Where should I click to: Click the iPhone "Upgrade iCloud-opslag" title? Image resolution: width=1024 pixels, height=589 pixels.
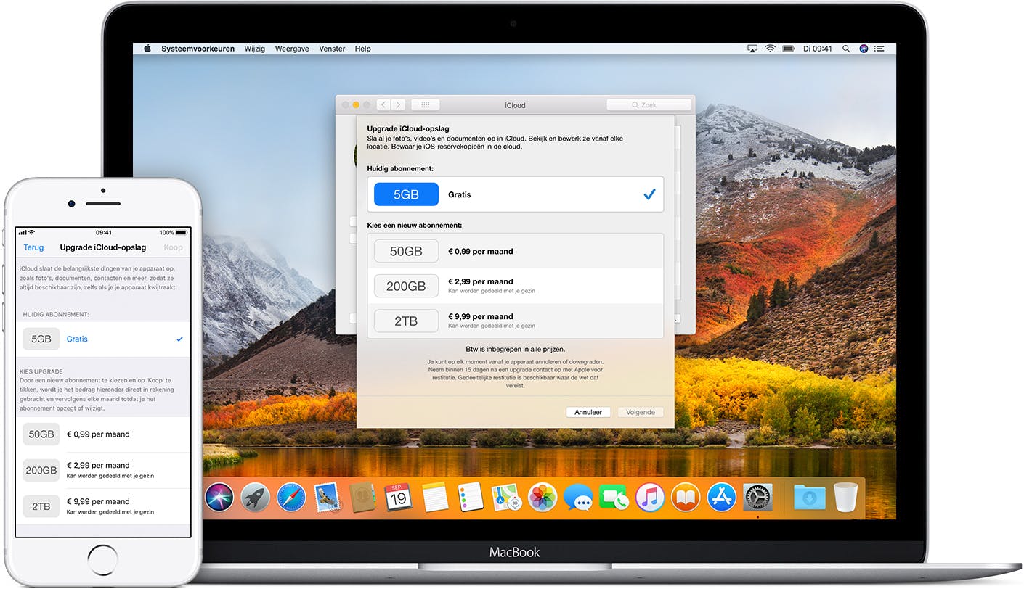103,247
